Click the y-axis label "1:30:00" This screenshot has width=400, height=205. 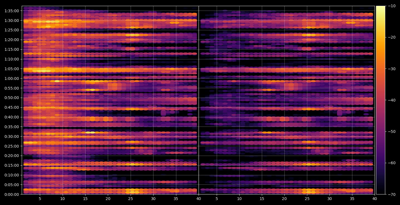(12, 21)
